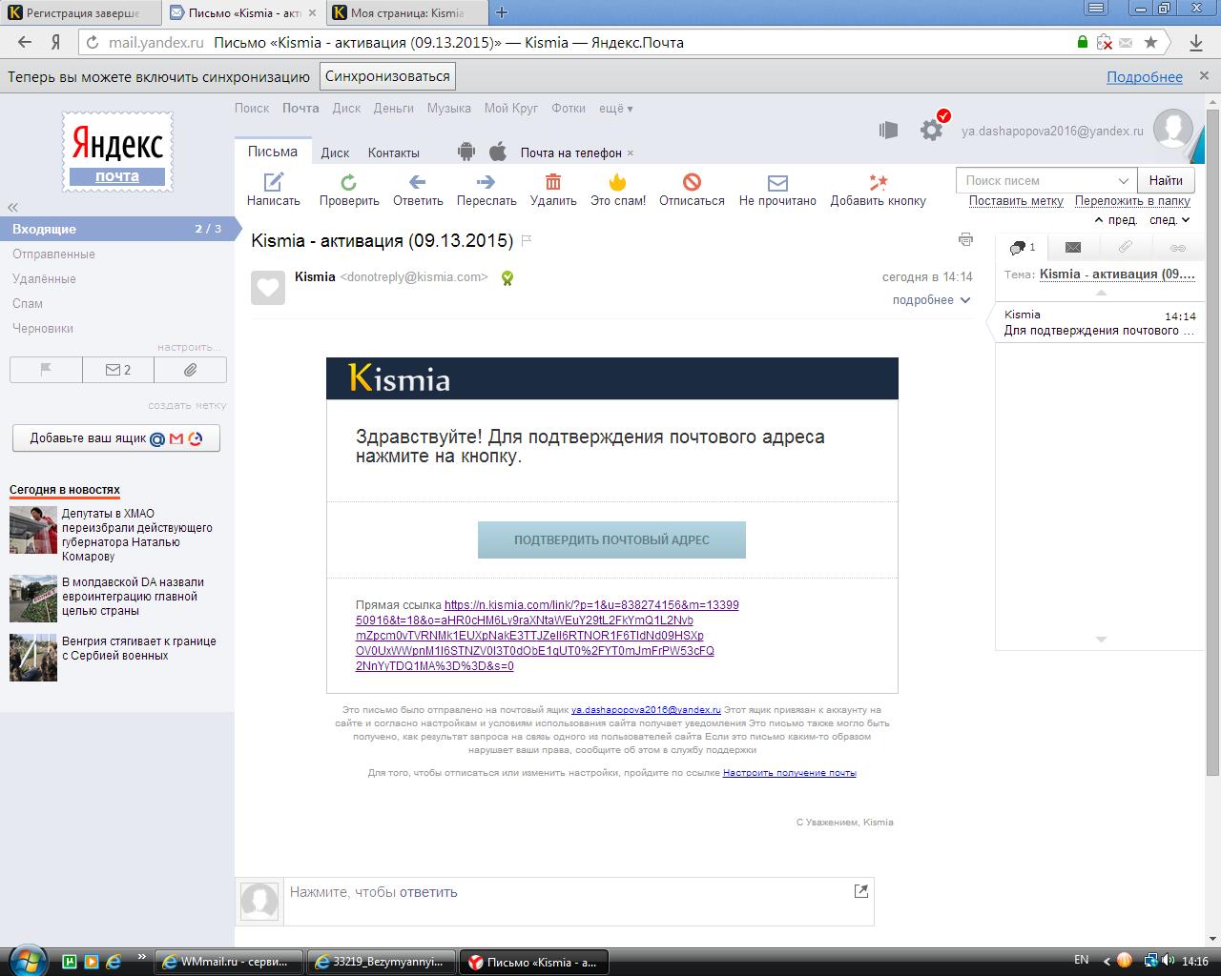The height and width of the screenshot is (976, 1221).
Task: Open news about Депутаты в ХМАО
Action: [137, 535]
